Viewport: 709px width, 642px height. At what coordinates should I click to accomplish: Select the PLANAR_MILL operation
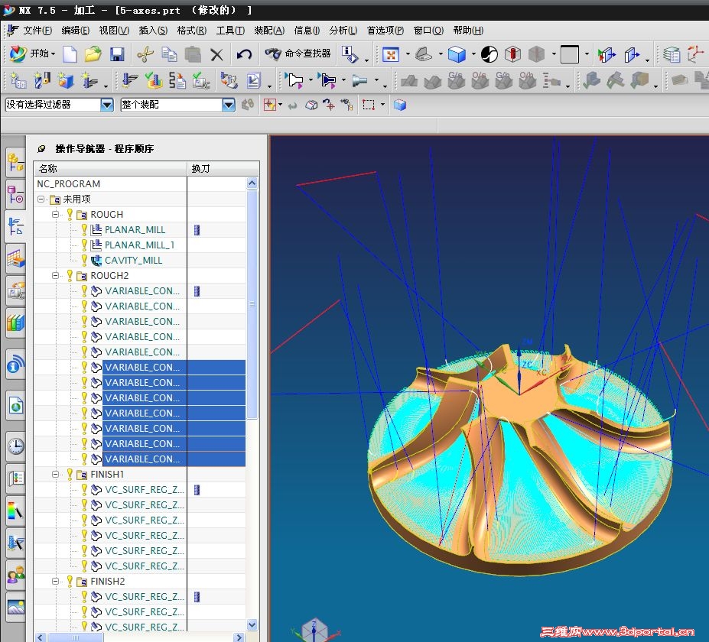click(x=135, y=229)
